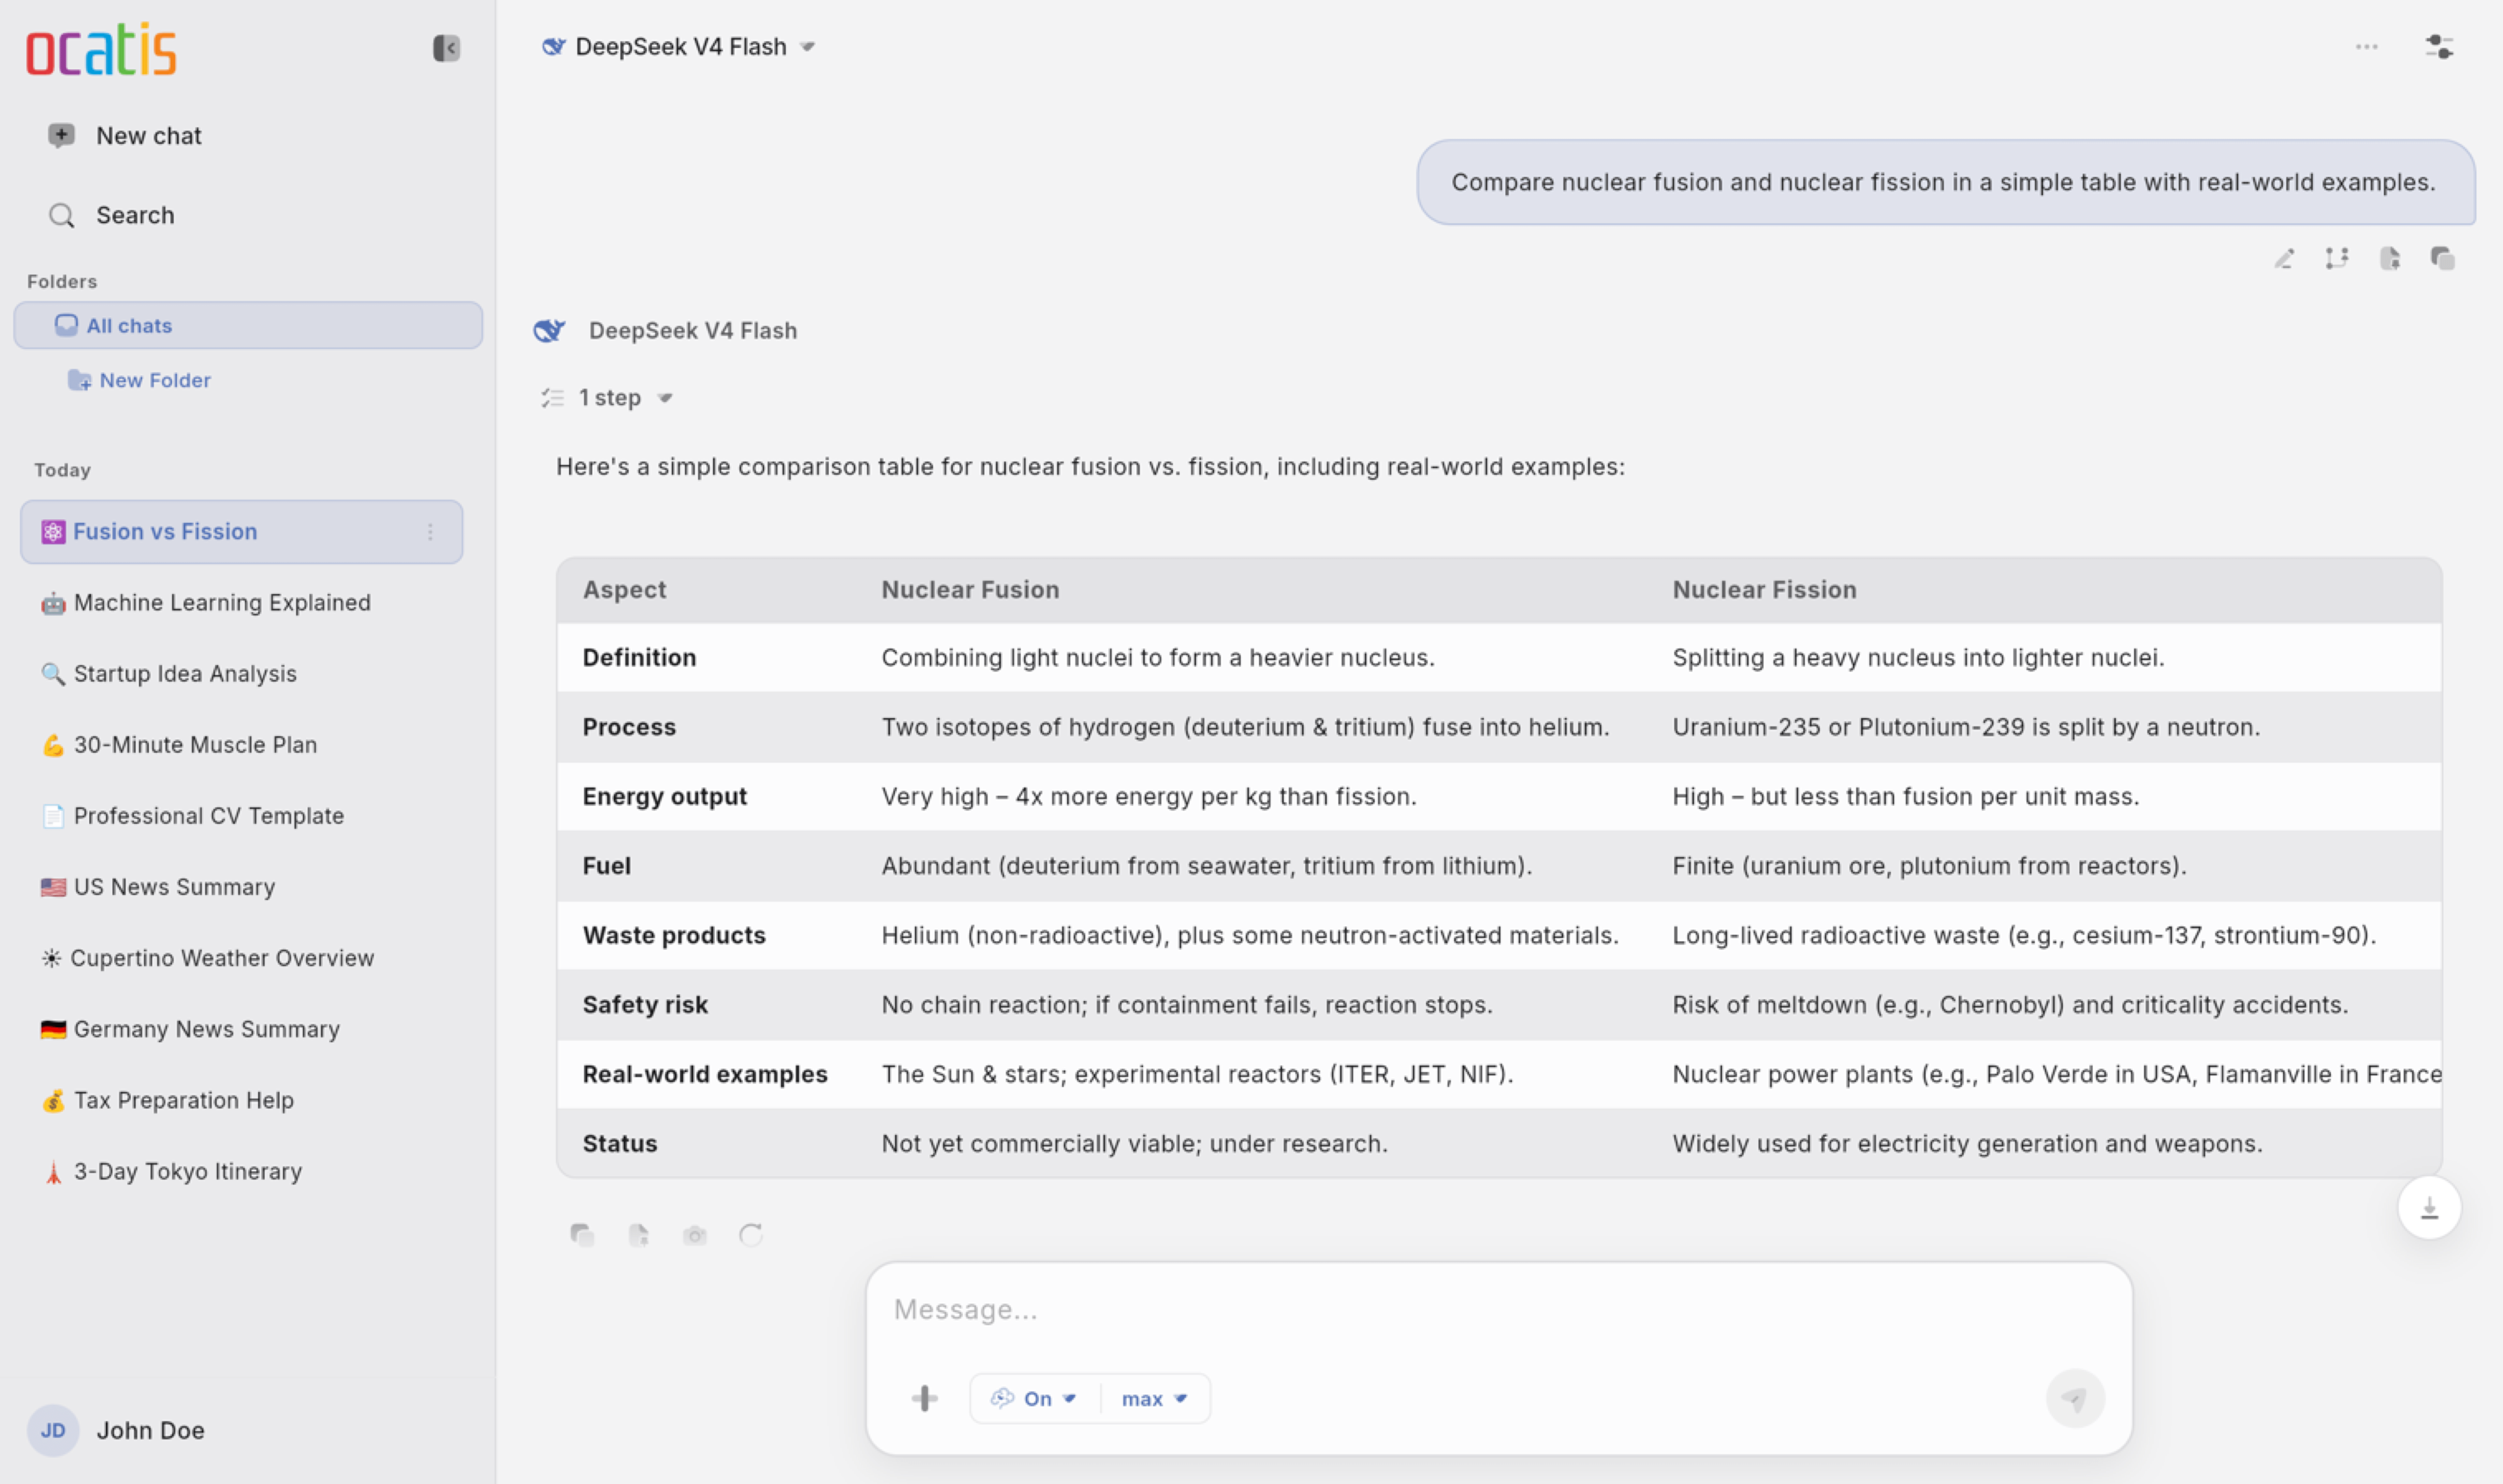Click Aspect column header

click(x=625, y=590)
